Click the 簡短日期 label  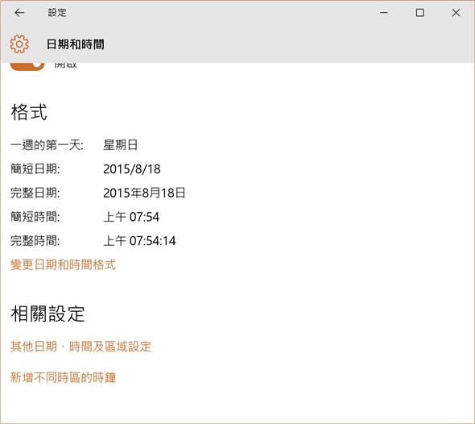(35, 169)
